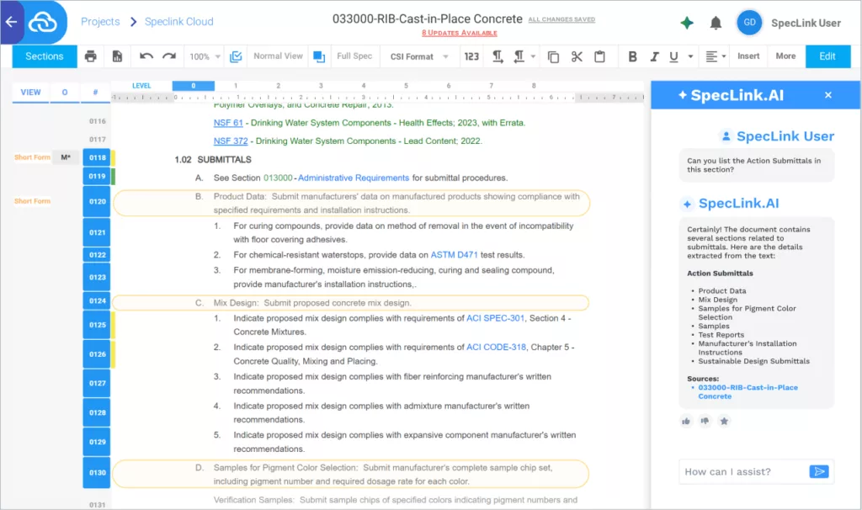Open the SpecLink cloud logo home
This screenshot has height=510, width=862.
pos(43,22)
